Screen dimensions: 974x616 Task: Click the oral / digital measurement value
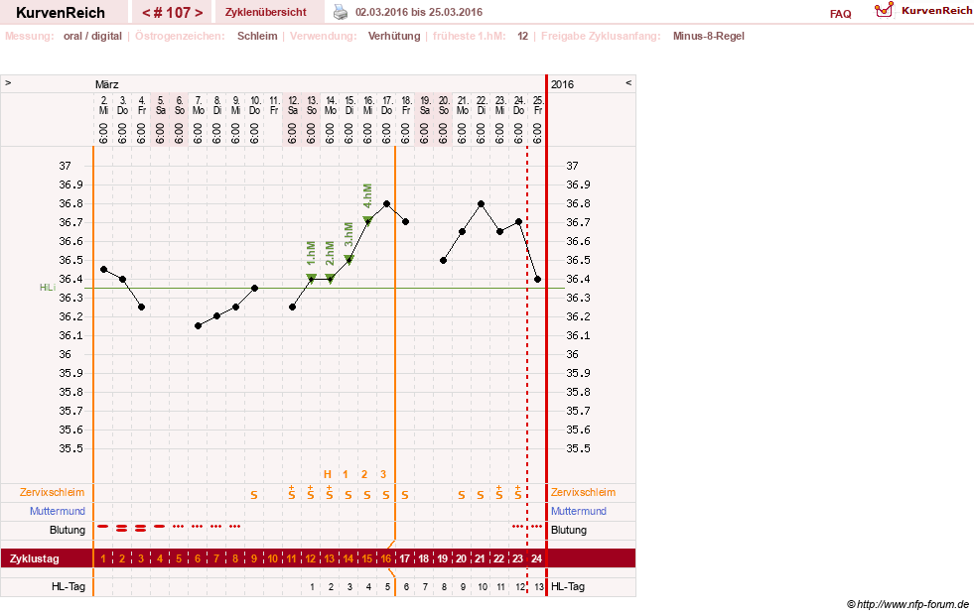click(92, 36)
